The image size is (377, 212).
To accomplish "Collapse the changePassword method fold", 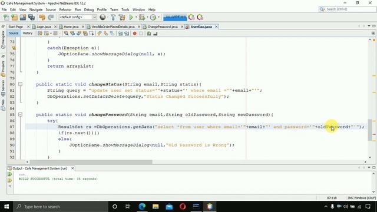I will tap(21, 114).
